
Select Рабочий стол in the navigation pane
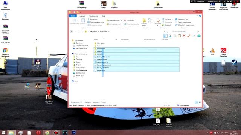click(x=81, y=48)
